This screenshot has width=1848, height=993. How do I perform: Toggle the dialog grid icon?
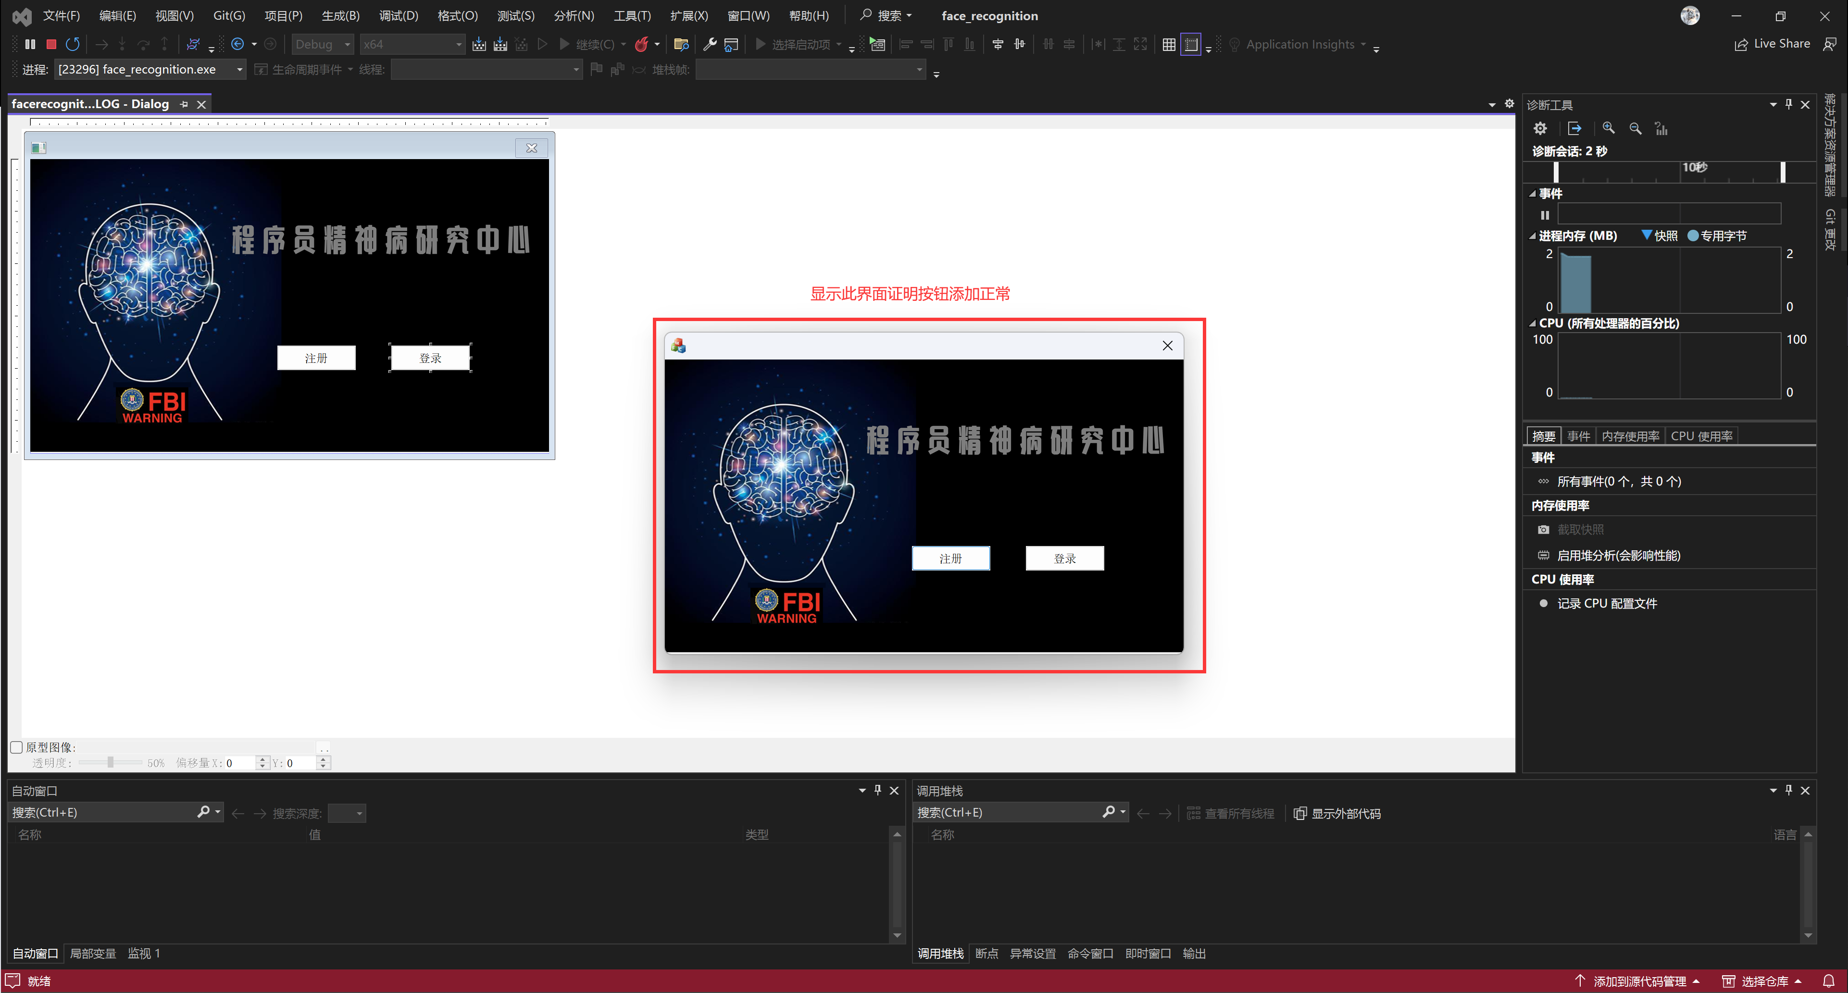coord(1169,45)
